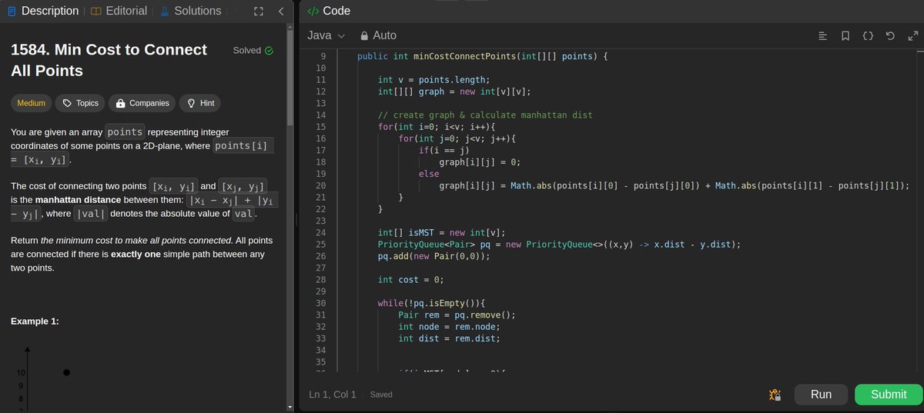Click the line int[] isMST = new int[v];
924x413 pixels.
[441, 232]
